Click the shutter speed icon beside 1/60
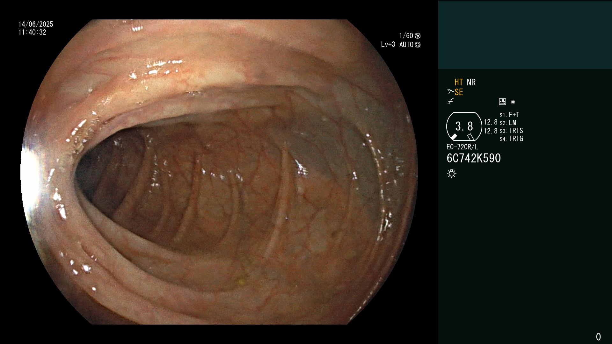 click(418, 36)
